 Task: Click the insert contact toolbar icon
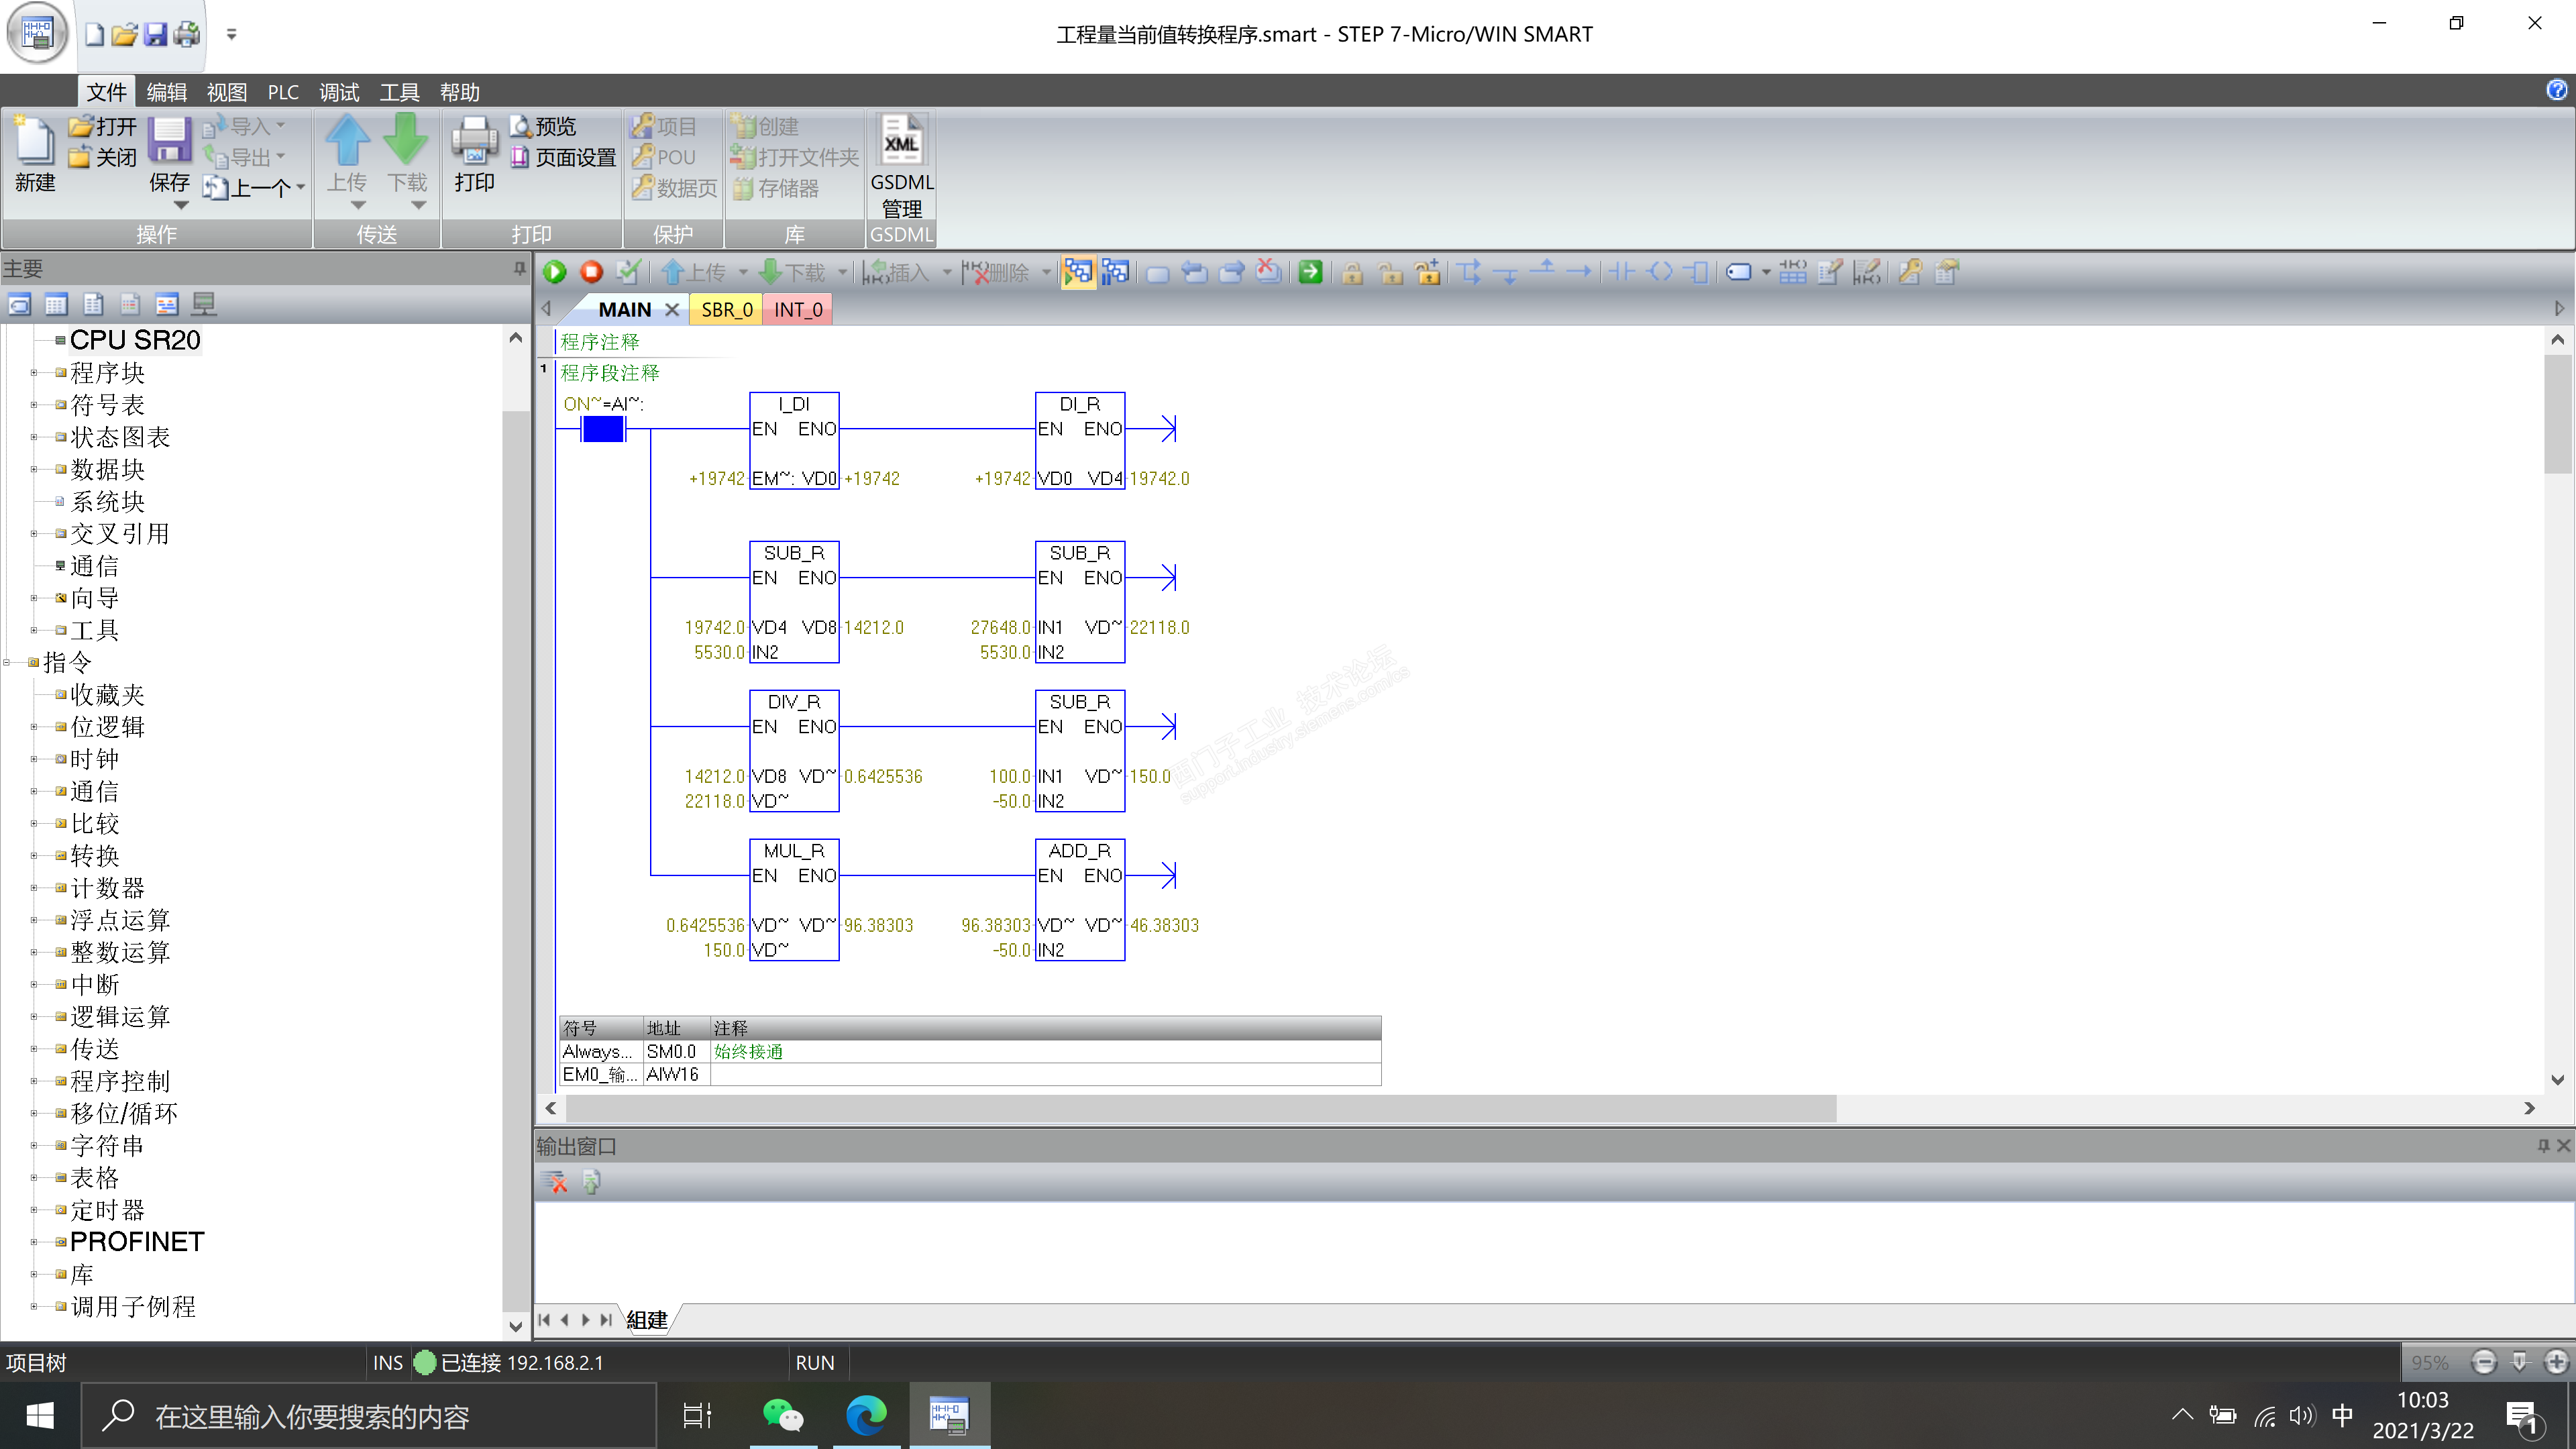[x=1622, y=272]
